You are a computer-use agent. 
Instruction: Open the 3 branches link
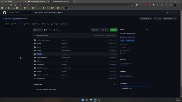coord(48,30)
